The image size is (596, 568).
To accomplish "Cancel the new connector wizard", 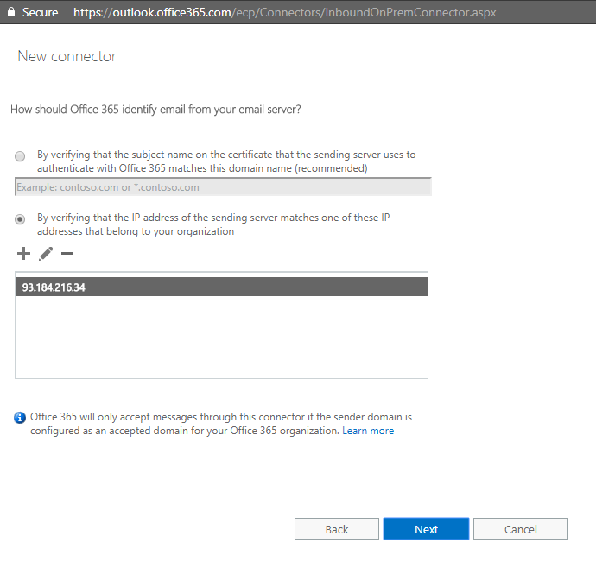I will (520, 529).
